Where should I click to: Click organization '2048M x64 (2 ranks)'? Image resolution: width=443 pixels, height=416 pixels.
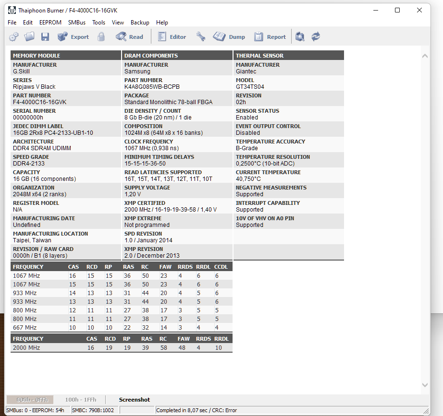[x=39, y=194]
